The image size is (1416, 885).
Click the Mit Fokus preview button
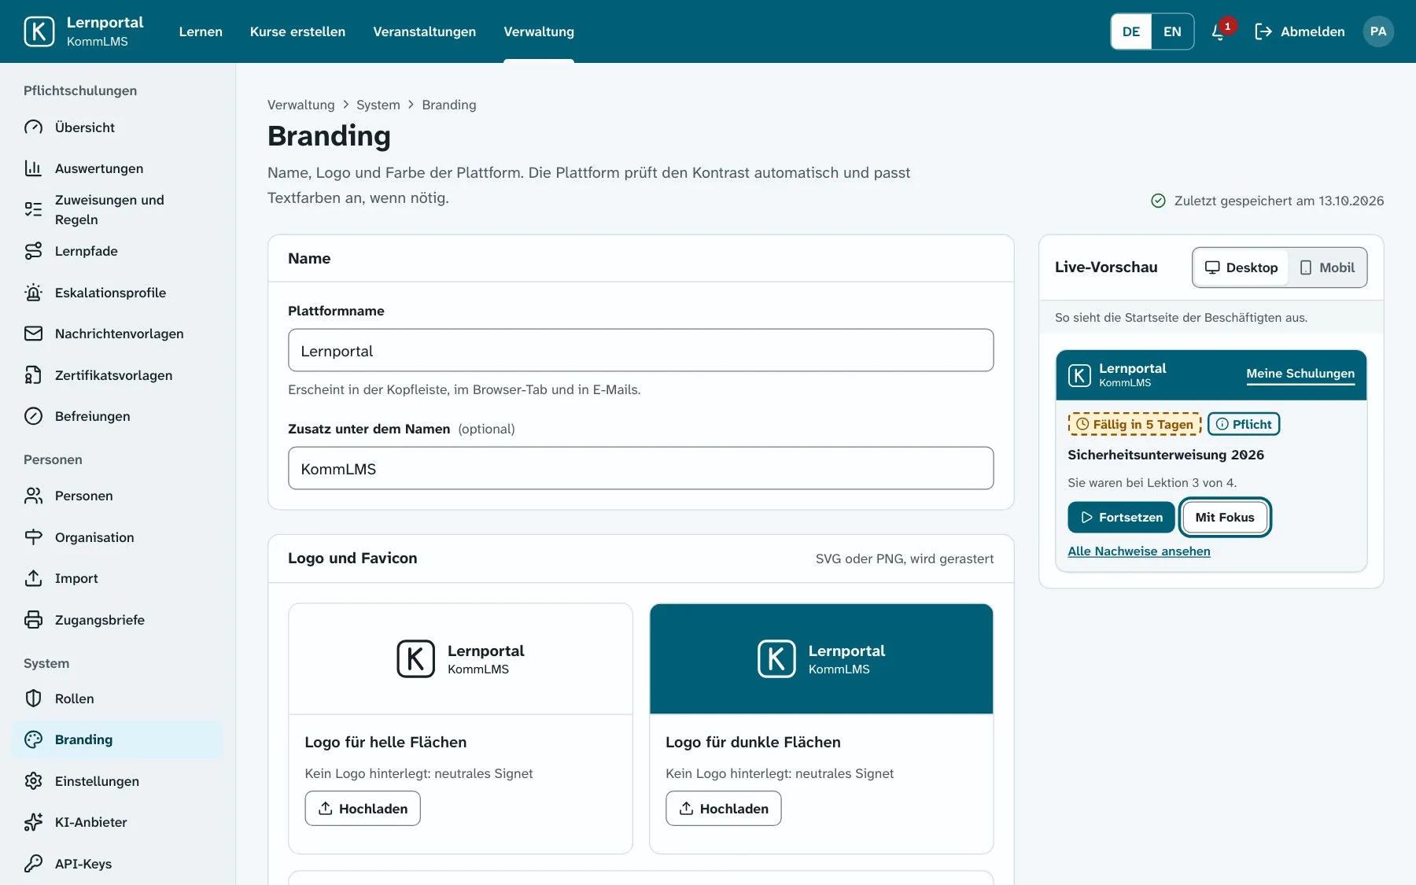(x=1225, y=517)
